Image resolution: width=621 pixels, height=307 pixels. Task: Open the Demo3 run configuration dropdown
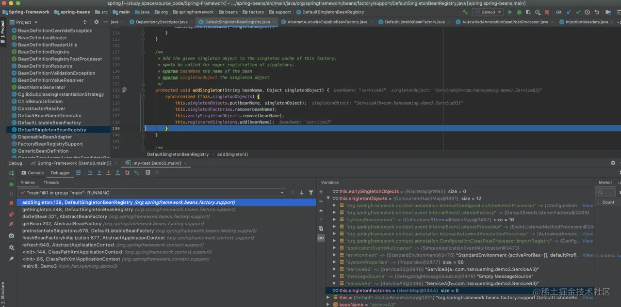488,12
